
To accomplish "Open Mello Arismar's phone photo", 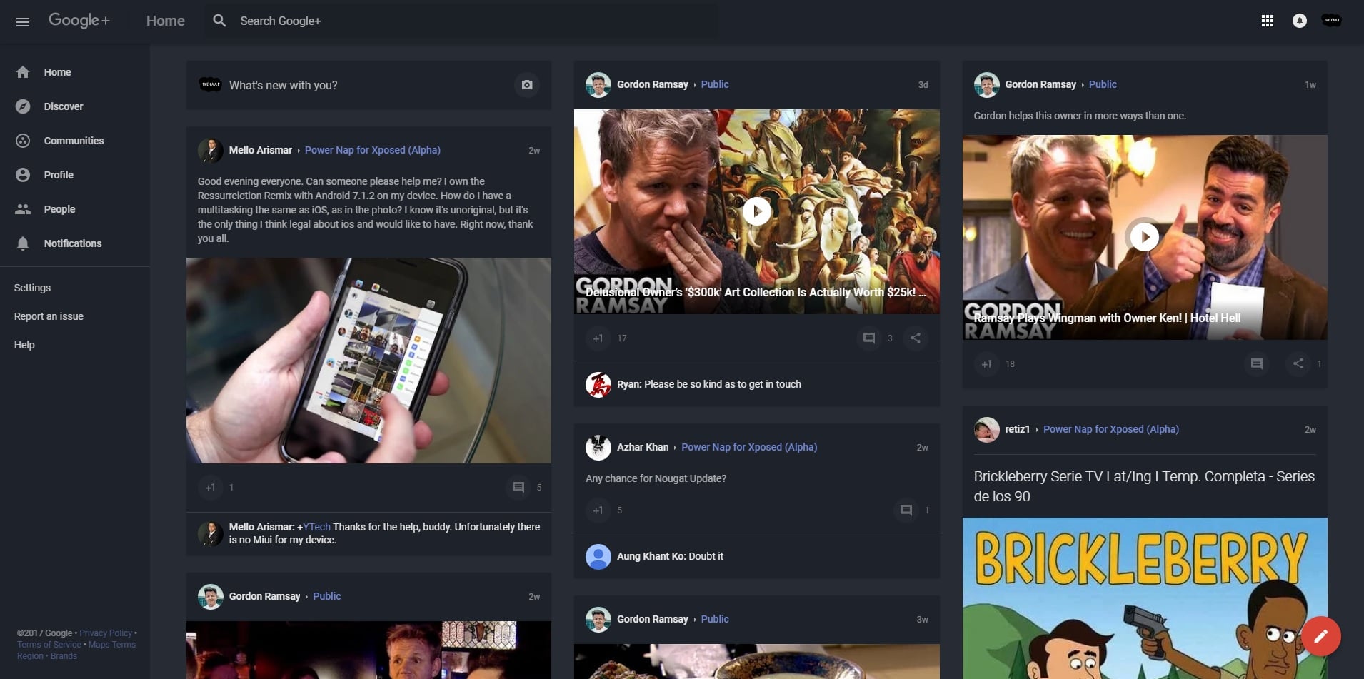I will tap(368, 361).
